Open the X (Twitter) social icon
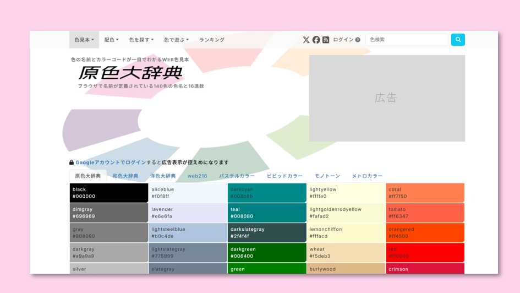 (x=306, y=40)
